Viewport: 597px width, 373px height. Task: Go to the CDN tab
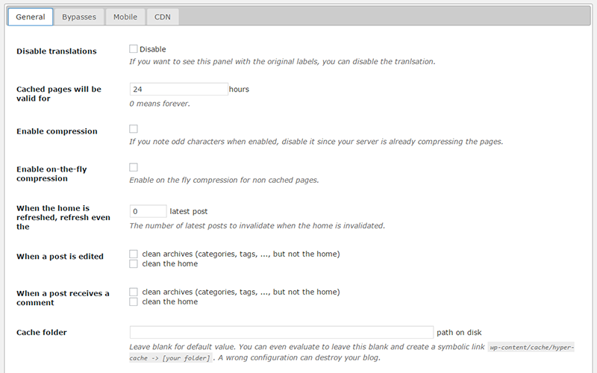pyautogui.click(x=162, y=16)
